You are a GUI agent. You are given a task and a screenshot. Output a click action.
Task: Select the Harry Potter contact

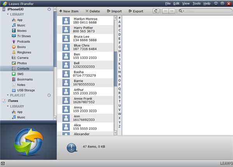tap(85, 30)
